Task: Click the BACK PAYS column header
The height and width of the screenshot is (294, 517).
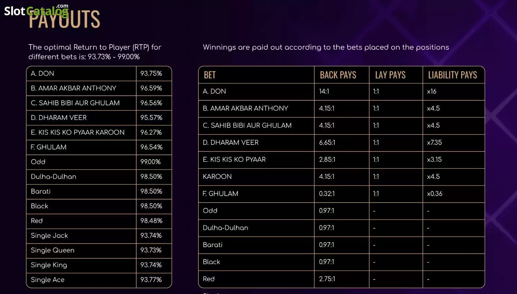Action: click(x=338, y=75)
